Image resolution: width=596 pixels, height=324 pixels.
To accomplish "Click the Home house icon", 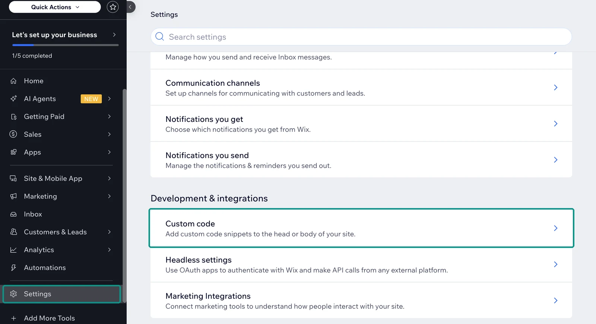I will coord(13,81).
